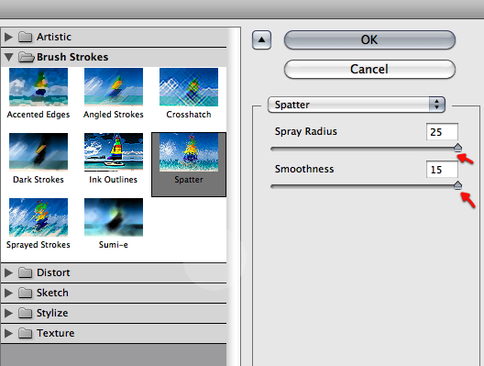Expand the Distort filter folder
The height and width of the screenshot is (366, 484).
pyautogui.click(x=8, y=272)
